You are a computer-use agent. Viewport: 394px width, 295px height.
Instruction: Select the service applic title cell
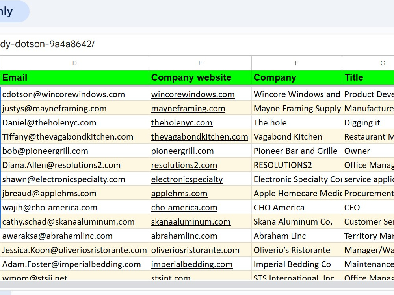[x=368, y=179]
